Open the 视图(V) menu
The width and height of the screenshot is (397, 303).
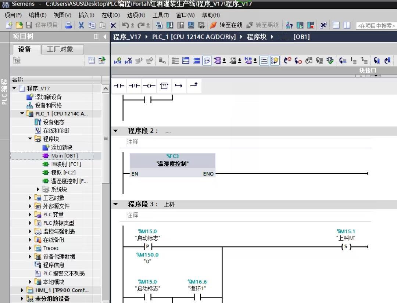[62, 15]
